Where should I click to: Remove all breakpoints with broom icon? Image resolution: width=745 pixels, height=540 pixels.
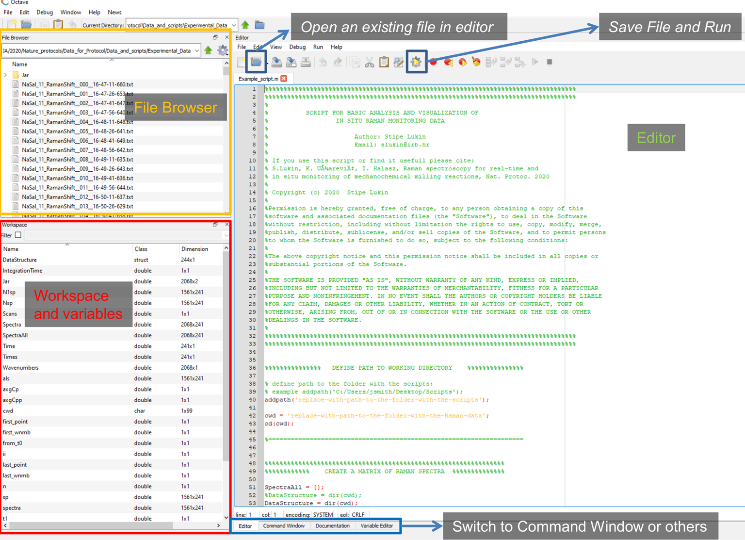click(x=477, y=62)
